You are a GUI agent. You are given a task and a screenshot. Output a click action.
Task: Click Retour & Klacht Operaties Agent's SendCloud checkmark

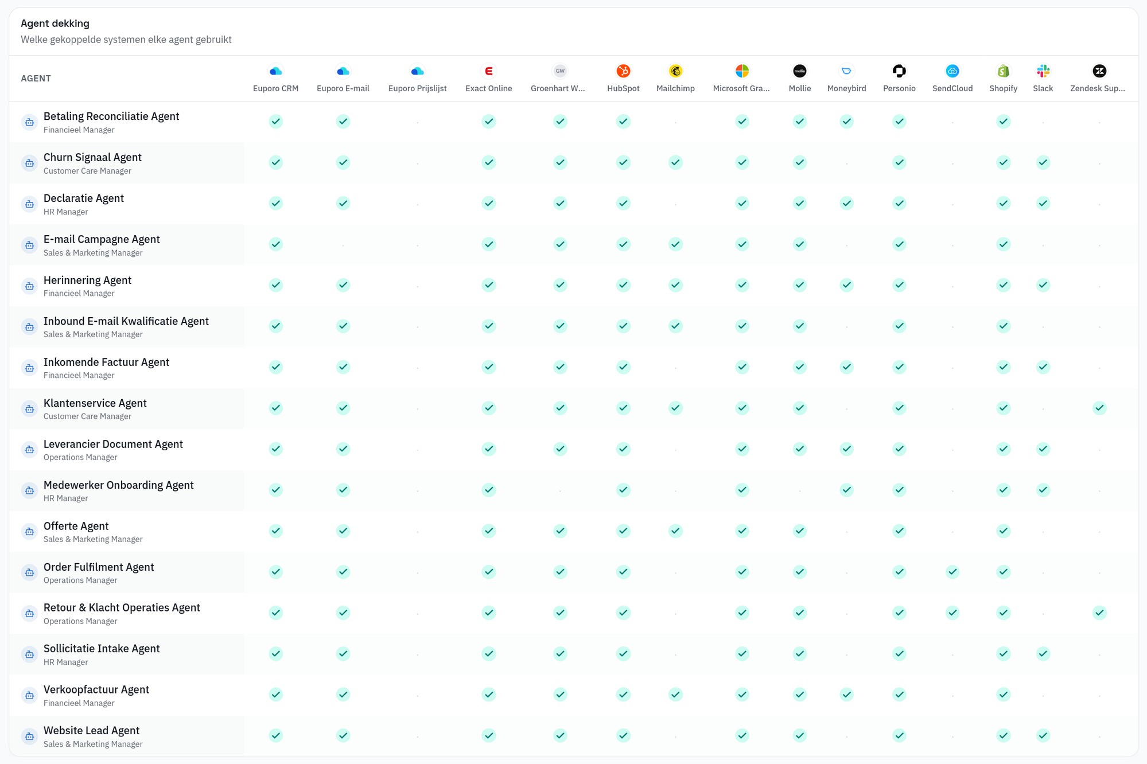tap(952, 613)
